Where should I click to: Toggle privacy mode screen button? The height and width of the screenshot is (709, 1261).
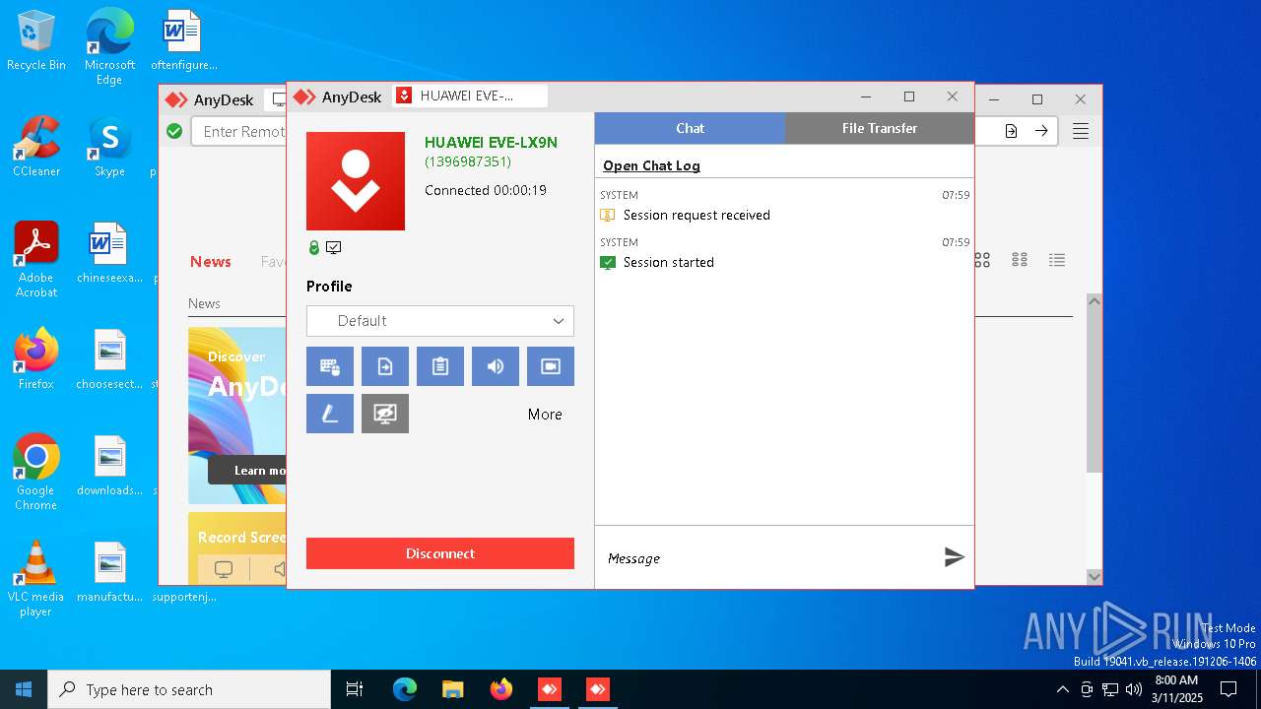coord(385,414)
